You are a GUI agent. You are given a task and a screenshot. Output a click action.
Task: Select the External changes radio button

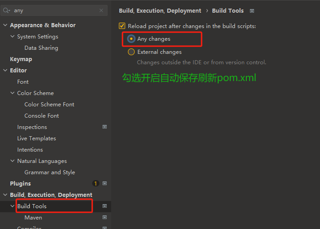pyautogui.click(x=131, y=52)
